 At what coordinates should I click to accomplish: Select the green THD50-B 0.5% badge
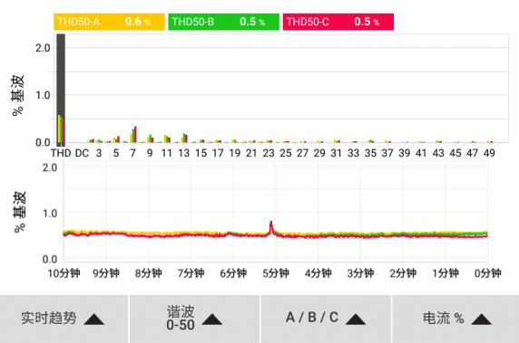224,22
